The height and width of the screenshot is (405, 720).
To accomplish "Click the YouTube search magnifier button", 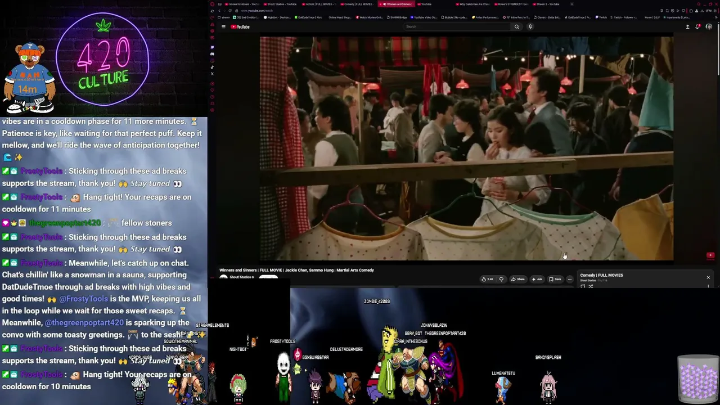I will point(516,26).
